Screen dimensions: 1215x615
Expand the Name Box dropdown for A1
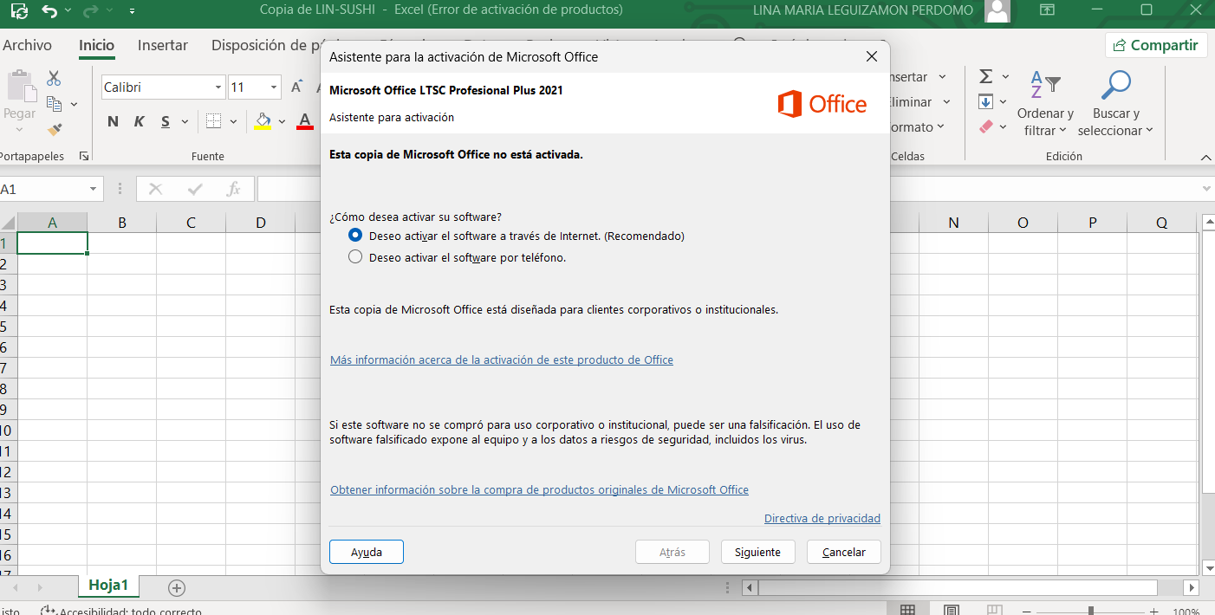93,189
